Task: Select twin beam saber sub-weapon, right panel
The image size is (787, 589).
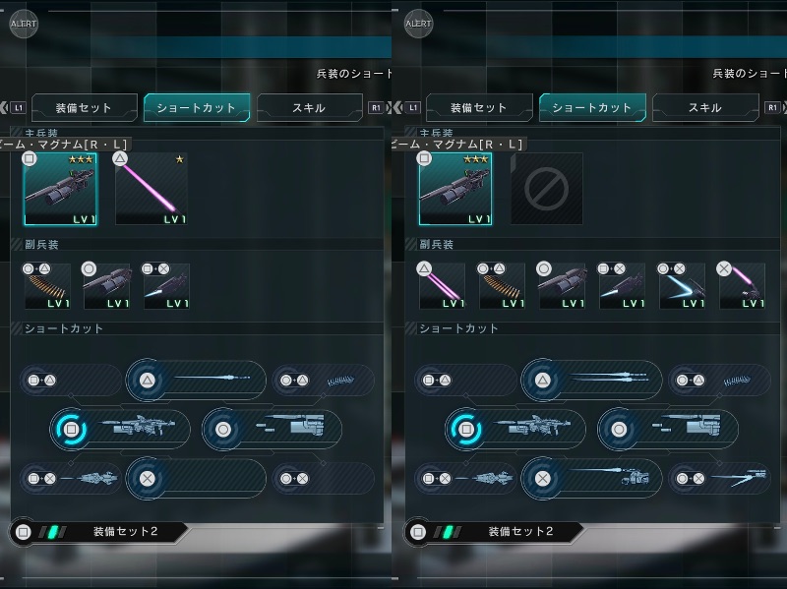Action: (x=442, y=286)
